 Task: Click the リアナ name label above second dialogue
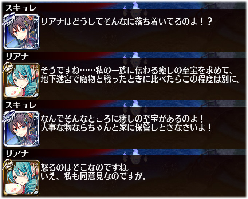click(17, 57)
